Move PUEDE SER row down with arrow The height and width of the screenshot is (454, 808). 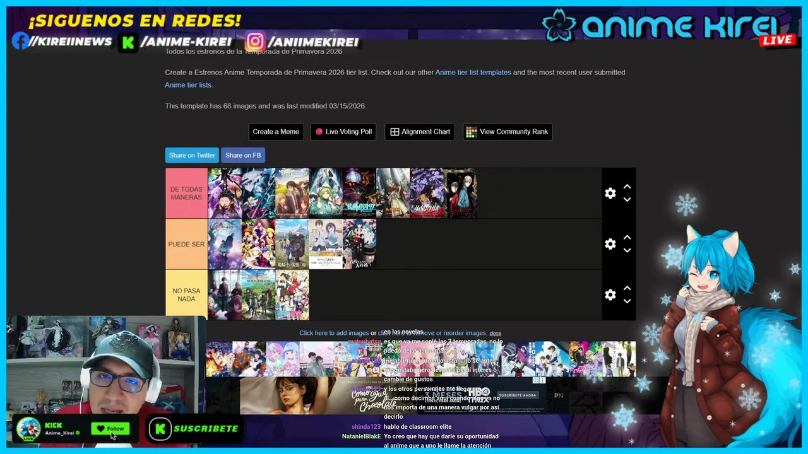point(627,250)
